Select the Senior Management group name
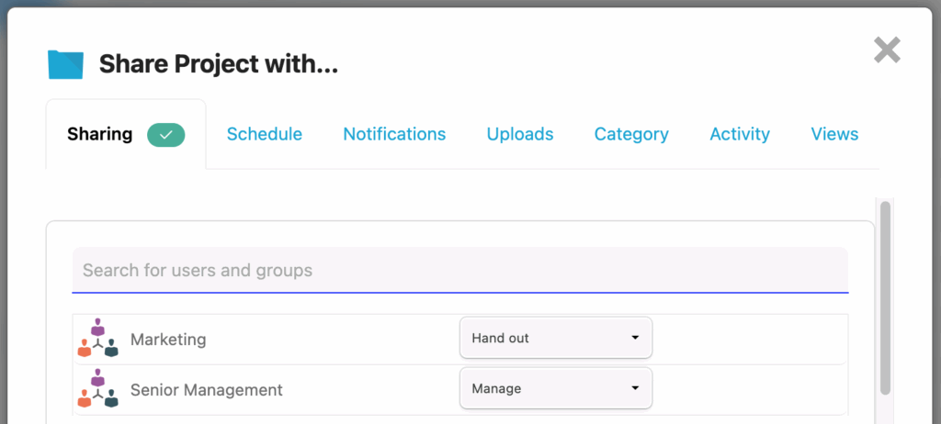This screenshot has width=941, height=424. (x=207, y=390)
